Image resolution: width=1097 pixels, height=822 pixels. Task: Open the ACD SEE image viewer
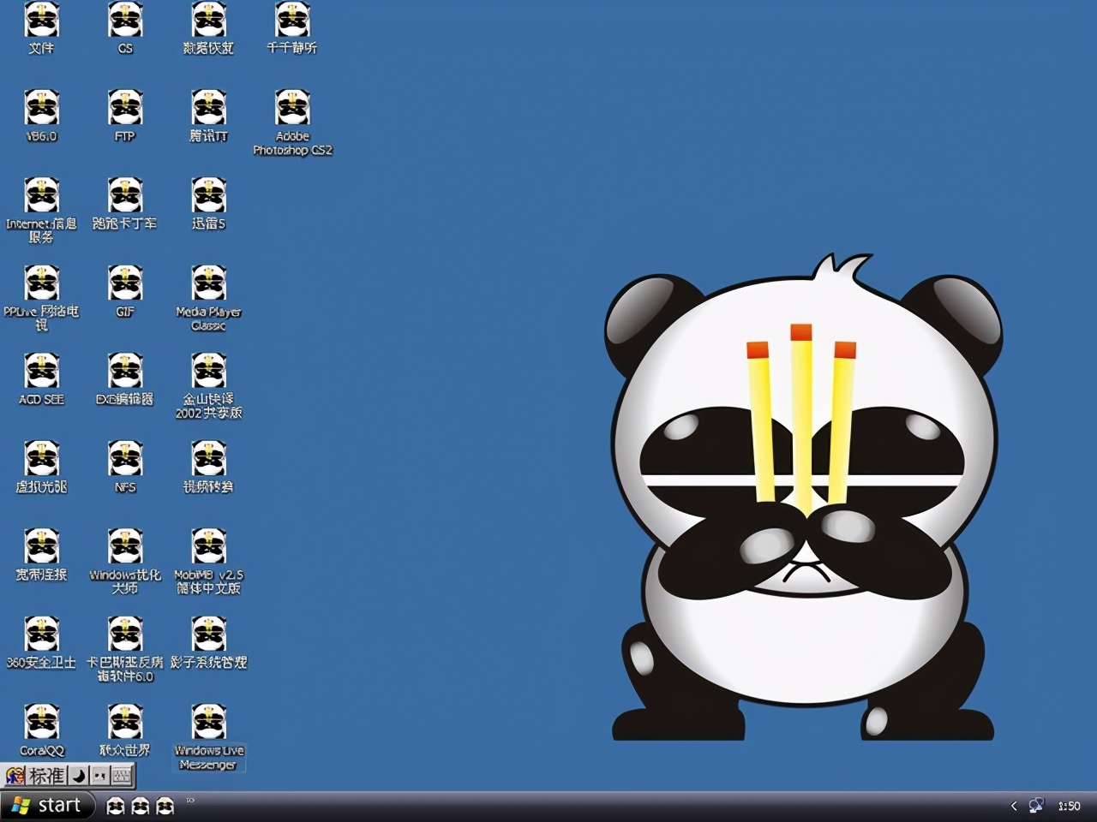coord(40,375)
